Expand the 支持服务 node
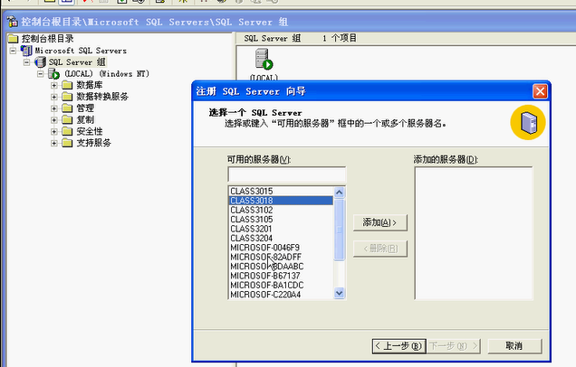Viewport: 576px width, 367px height. 54,143
